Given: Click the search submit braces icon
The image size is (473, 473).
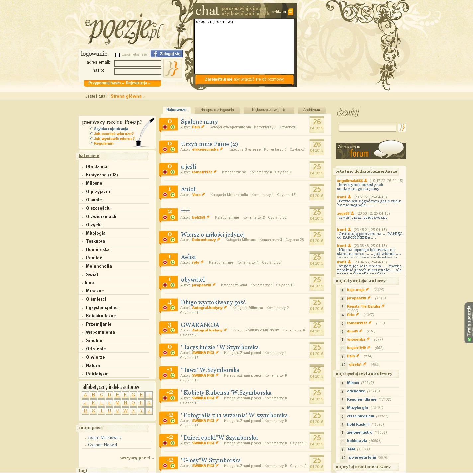Looking at the screenshot, I should 402,128.
